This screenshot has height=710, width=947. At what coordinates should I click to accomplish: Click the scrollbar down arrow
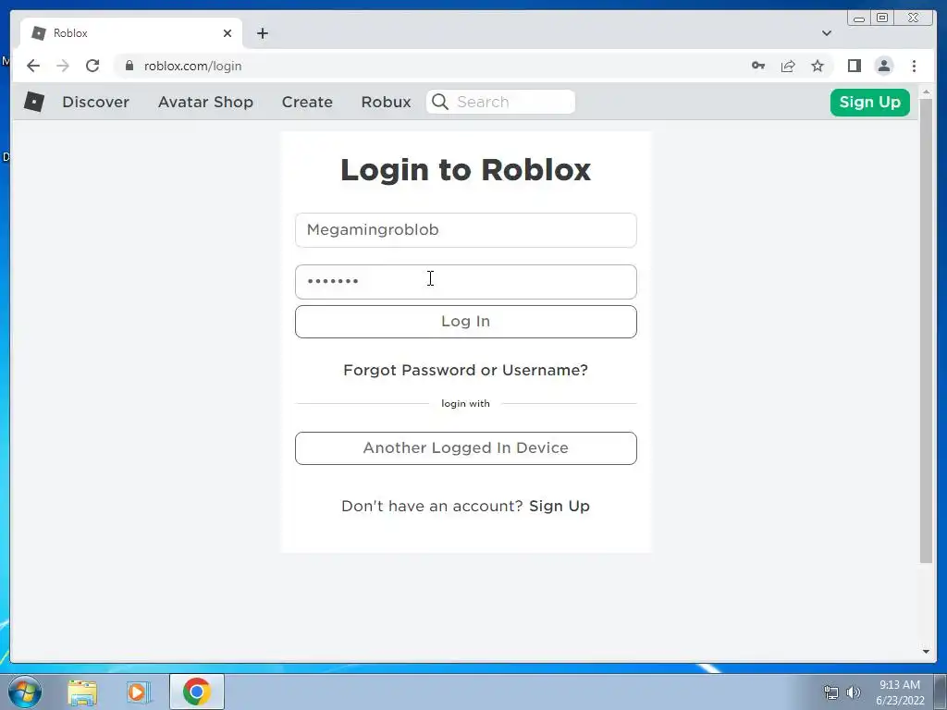click(926, 652)
